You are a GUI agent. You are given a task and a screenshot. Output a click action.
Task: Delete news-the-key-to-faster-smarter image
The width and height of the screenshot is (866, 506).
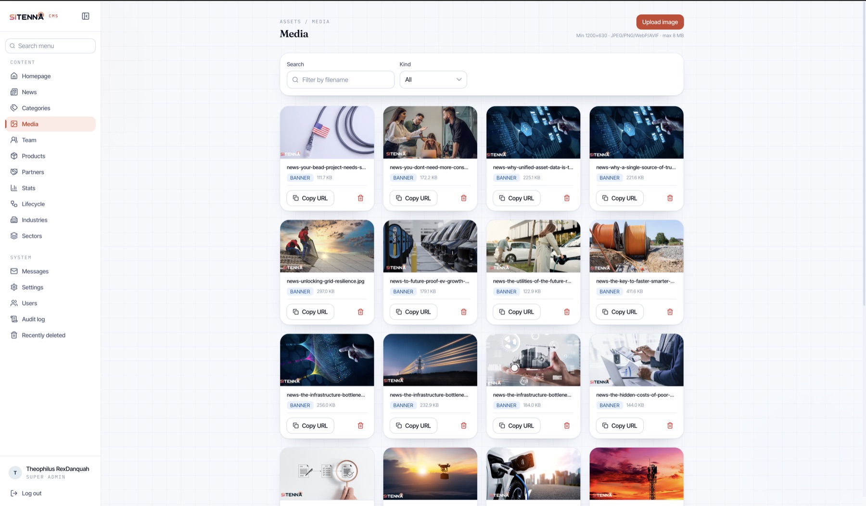[670, 312]
